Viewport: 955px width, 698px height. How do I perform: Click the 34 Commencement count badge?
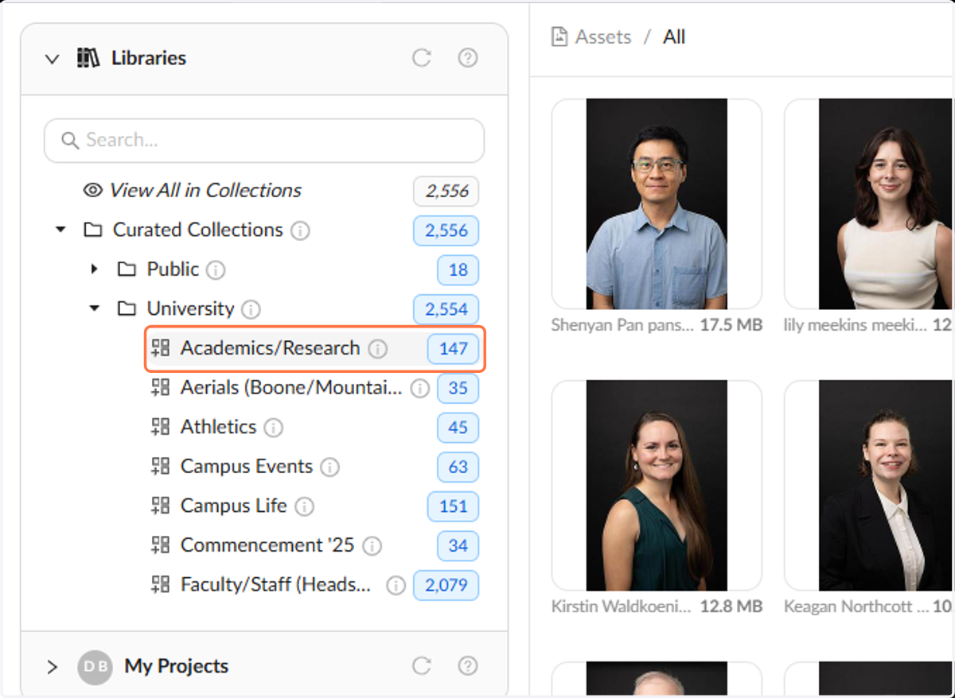(458, 546)
